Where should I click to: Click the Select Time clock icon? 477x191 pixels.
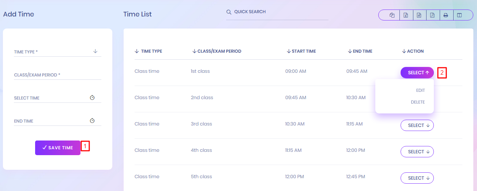pos(92,98)
